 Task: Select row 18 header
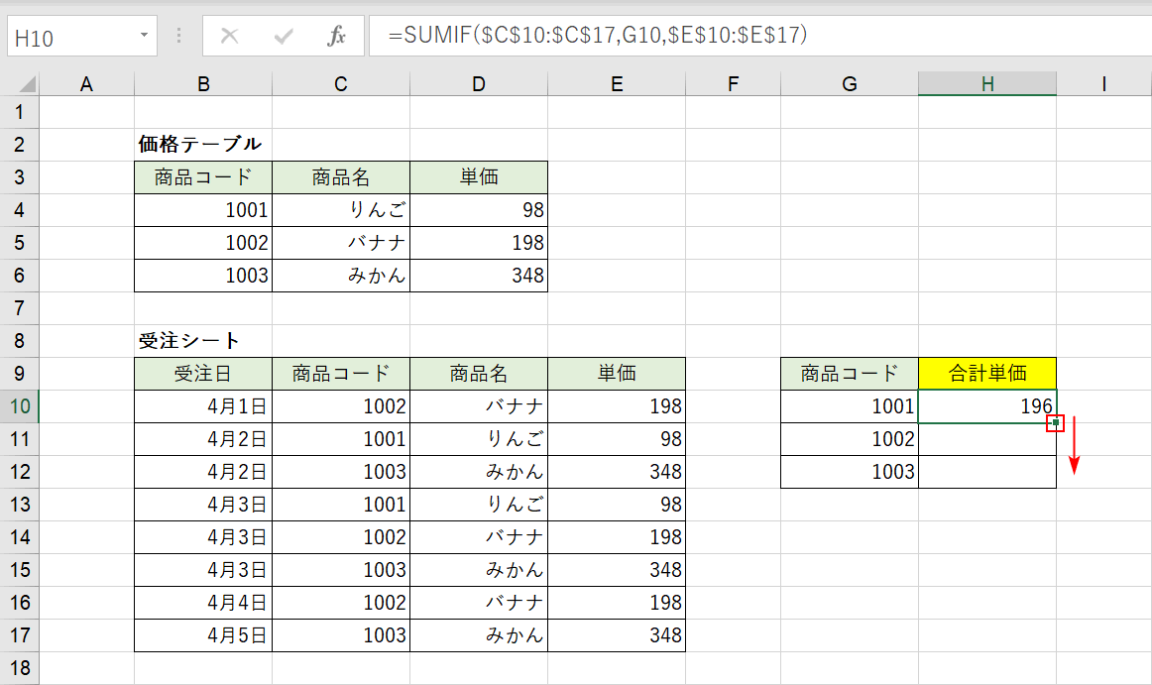coord(19,668)
